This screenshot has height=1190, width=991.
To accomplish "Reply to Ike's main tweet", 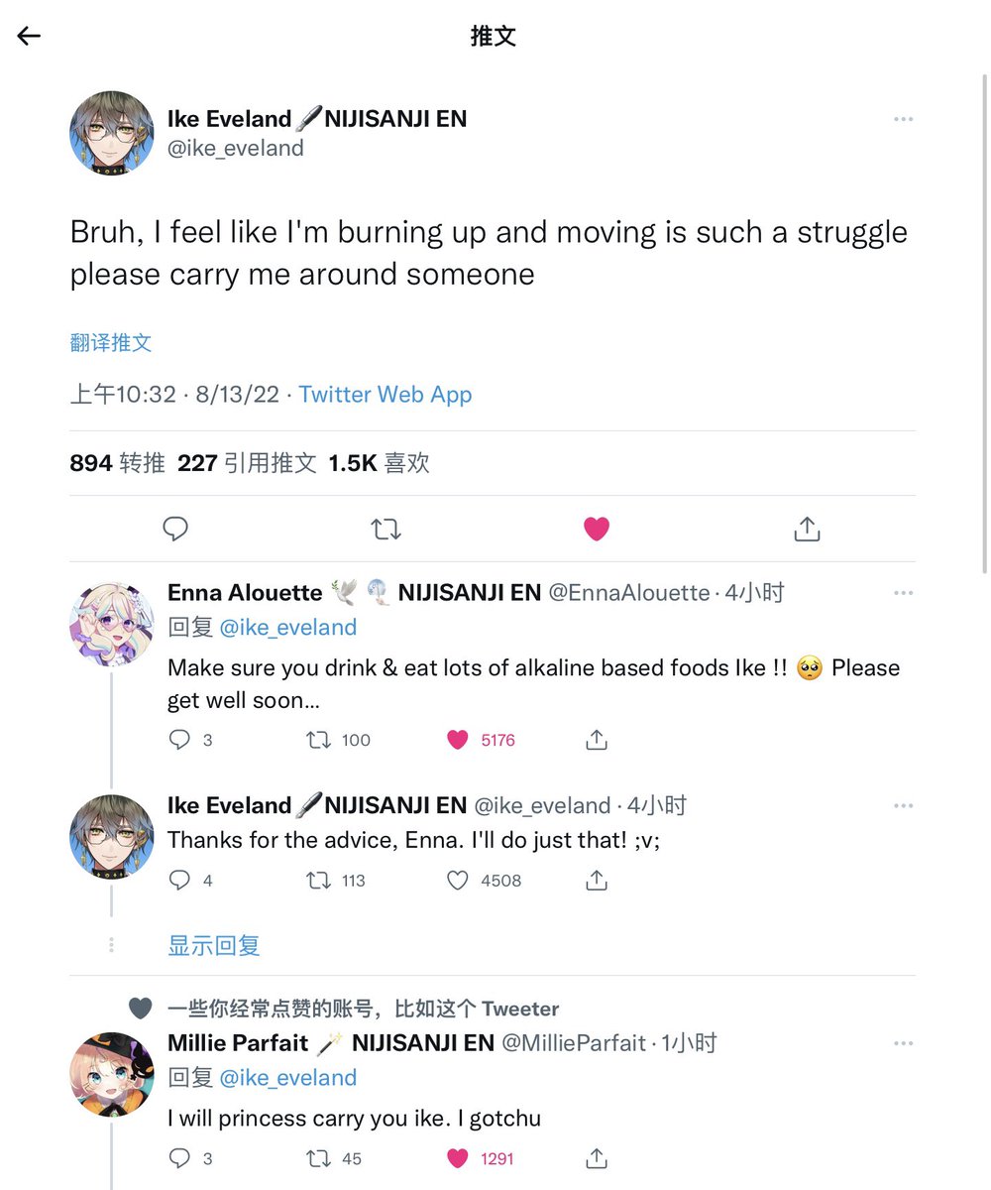I will tap(175, 529).
